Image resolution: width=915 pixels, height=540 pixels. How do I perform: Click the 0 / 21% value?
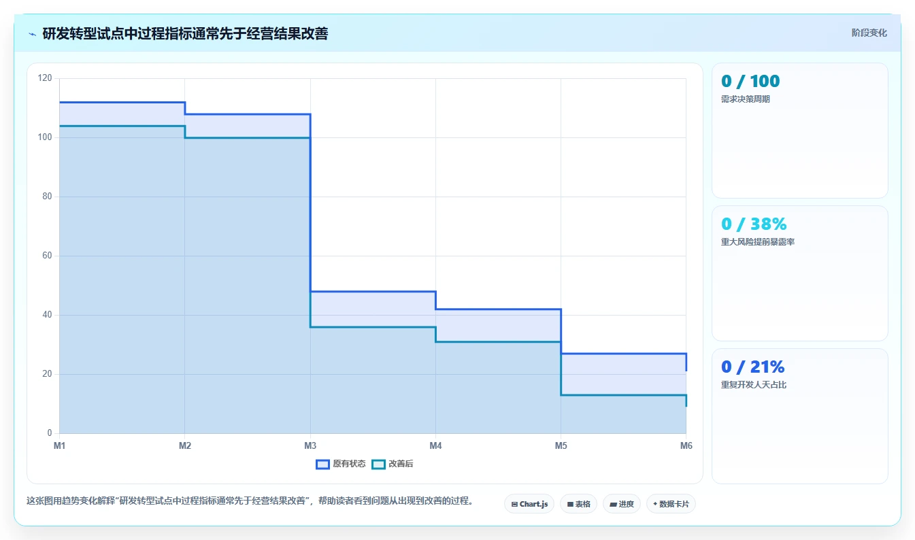point(752,367)
